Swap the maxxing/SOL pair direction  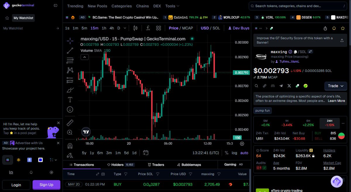(310, 52)
